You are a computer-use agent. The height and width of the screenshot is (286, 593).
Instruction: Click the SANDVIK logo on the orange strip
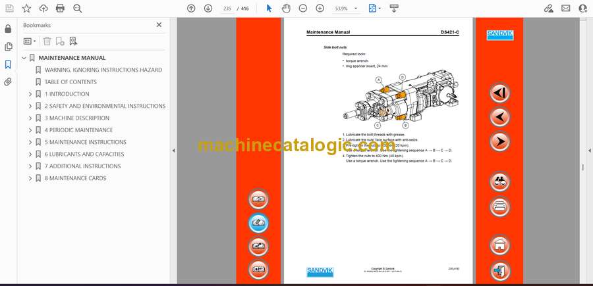point(499,35)
